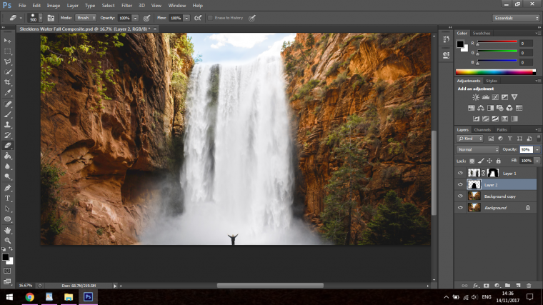Add a layer mask
The image size is (543, 305).
point(487,285)
